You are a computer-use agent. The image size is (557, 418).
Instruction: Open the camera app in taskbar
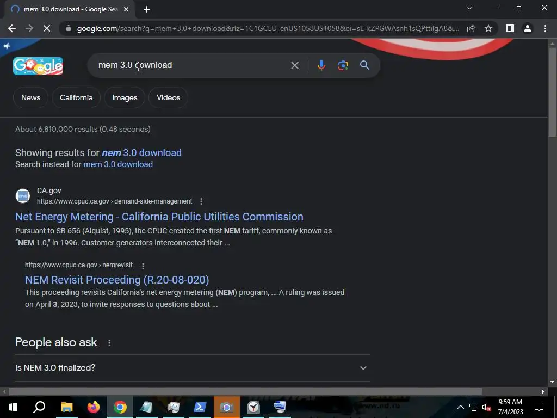coord(226,407)
